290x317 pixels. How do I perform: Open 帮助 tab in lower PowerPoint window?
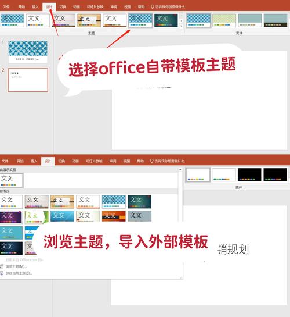(140, 161)
